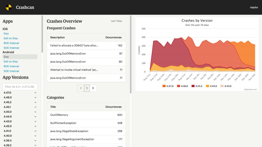The height and width of the screenshot is (147, 262).
Task: Open 'Failed to allocate a 308427 byte' crash
Action: click(x=86, y=46)
